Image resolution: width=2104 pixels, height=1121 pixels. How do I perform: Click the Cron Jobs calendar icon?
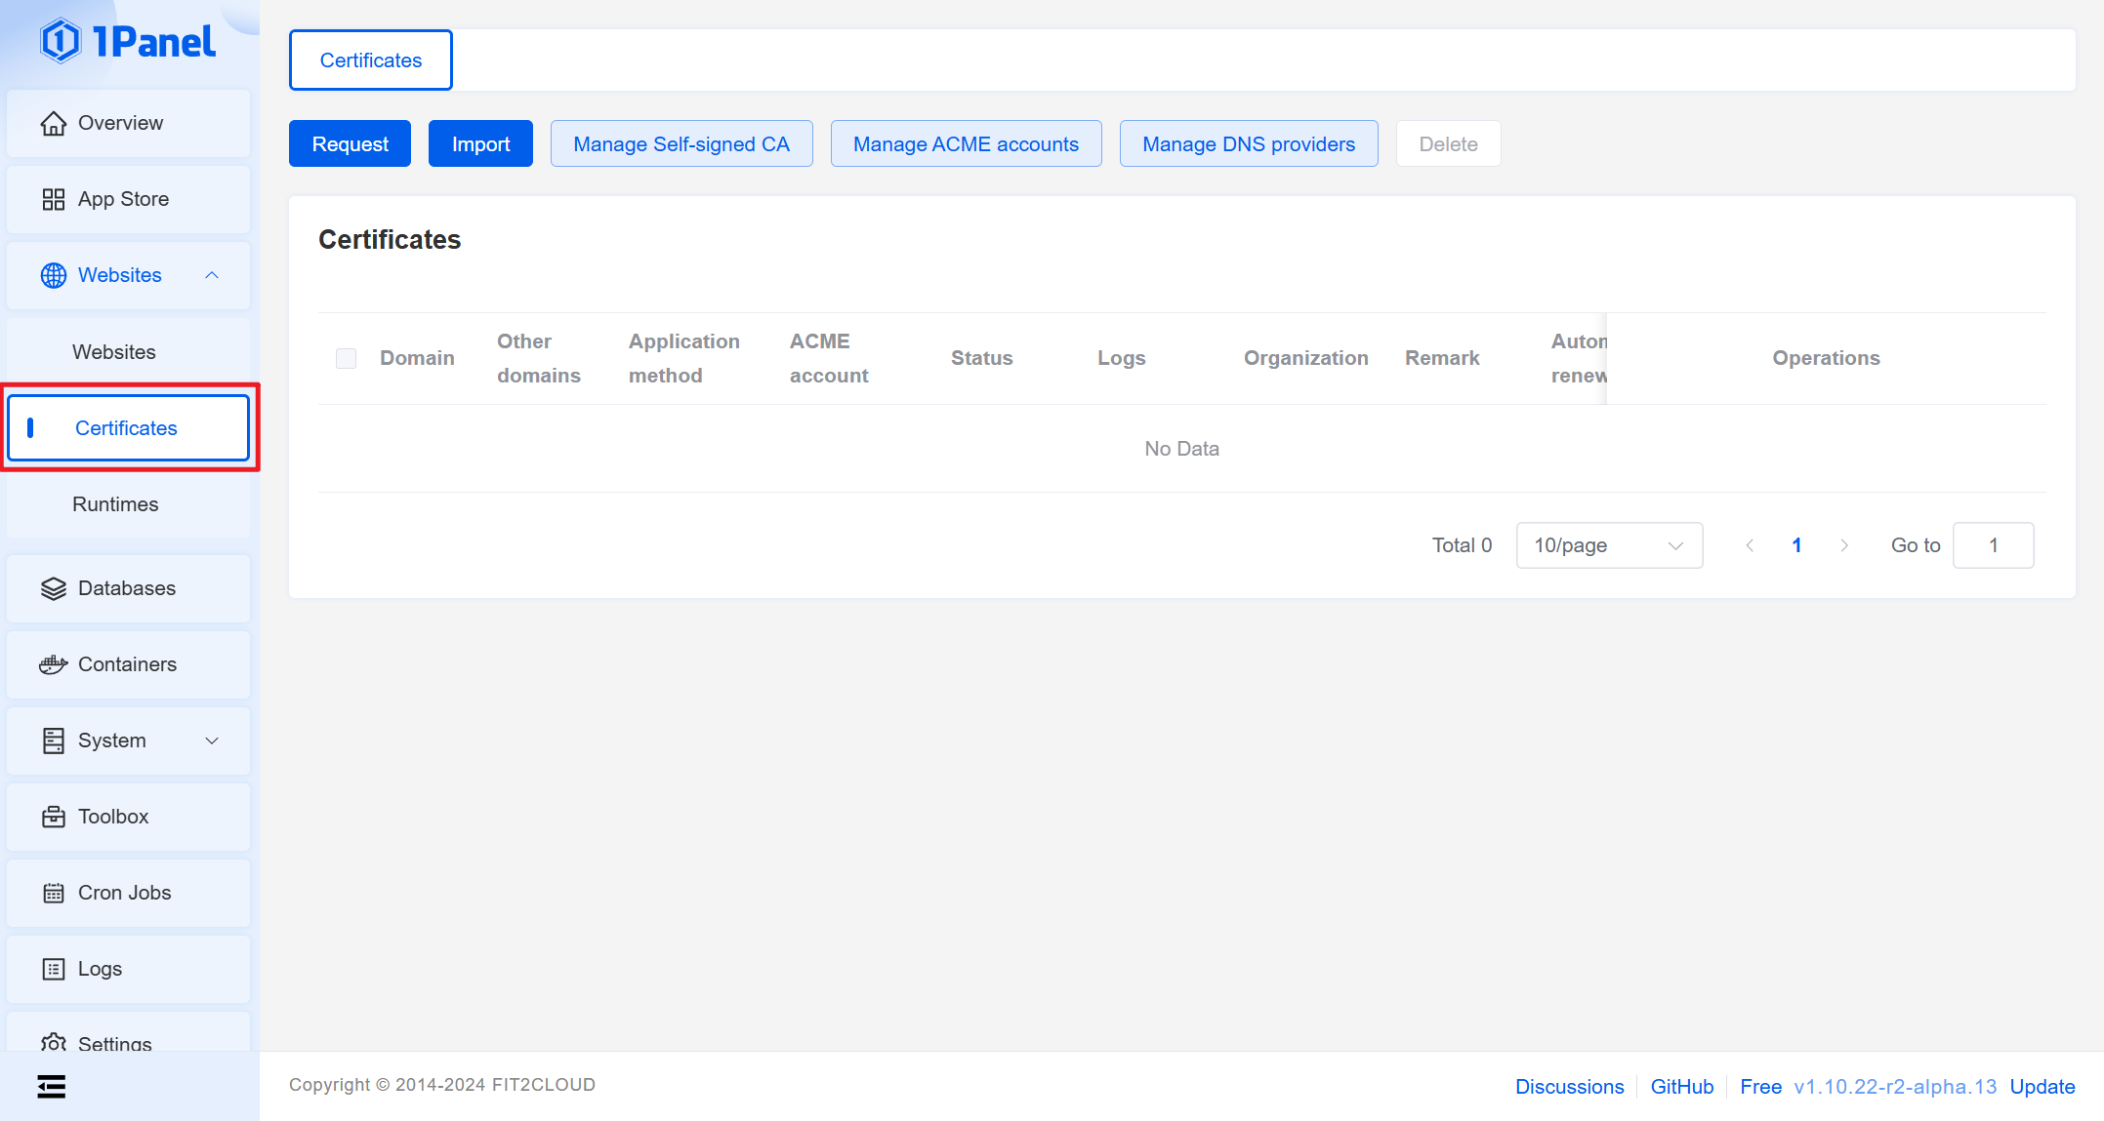54,893
